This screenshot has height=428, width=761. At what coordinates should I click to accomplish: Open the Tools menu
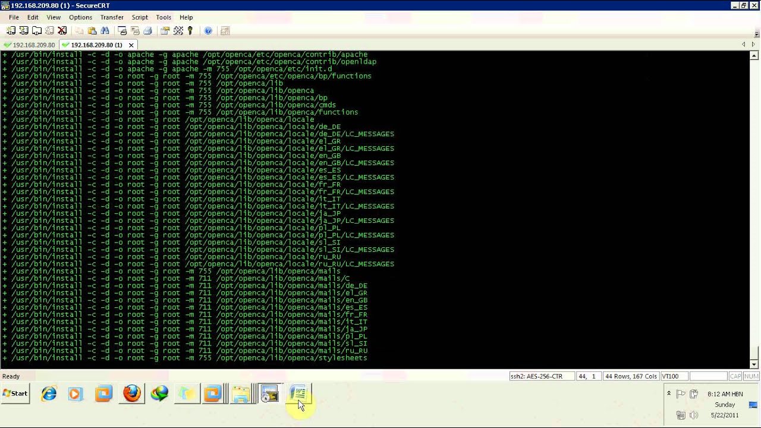click(x=163, y=17)
